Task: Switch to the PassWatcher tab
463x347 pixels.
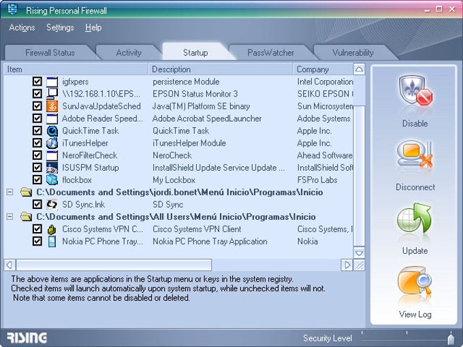Action: 270,53
